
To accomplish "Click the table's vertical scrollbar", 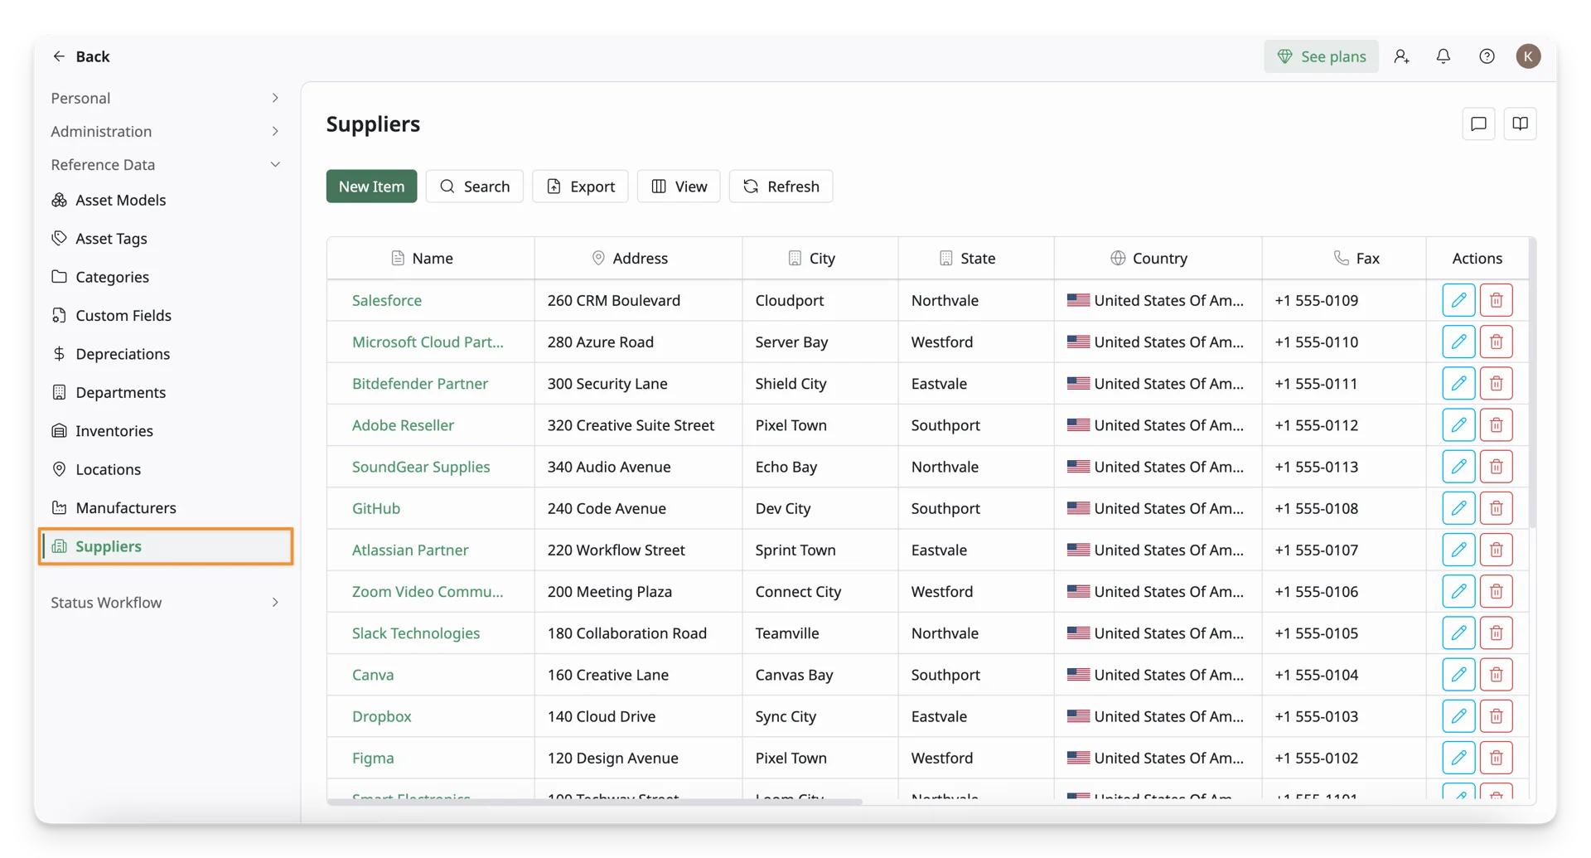I will click(1532, 383).
